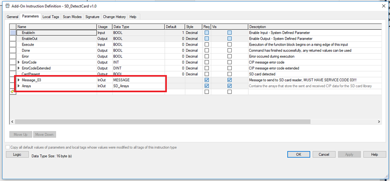
Task: Click the Logic button
Action: [x=17, y=154]
